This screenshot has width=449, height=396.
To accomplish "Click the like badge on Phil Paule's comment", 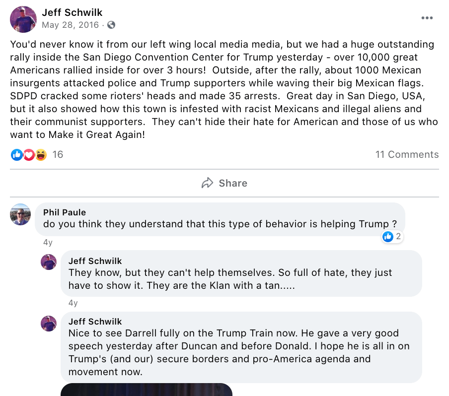I will pyautogui.click(x=392, y=237).
